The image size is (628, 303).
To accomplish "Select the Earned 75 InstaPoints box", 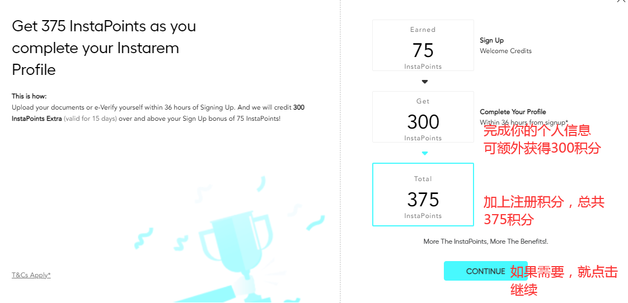I will pos(423,45).
